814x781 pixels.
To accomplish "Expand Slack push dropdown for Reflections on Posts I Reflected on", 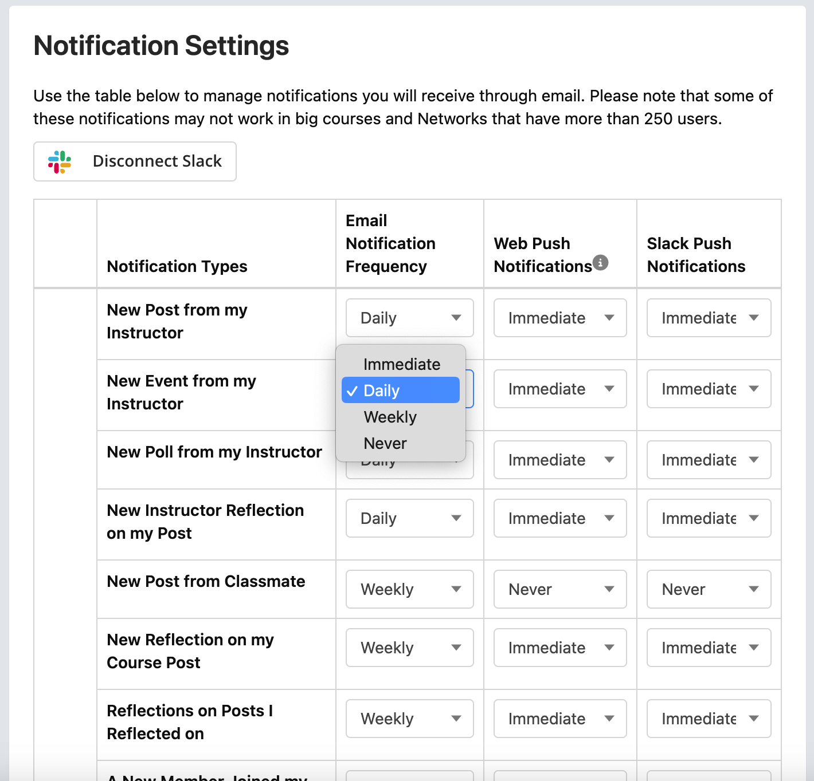I will point(709,719).
